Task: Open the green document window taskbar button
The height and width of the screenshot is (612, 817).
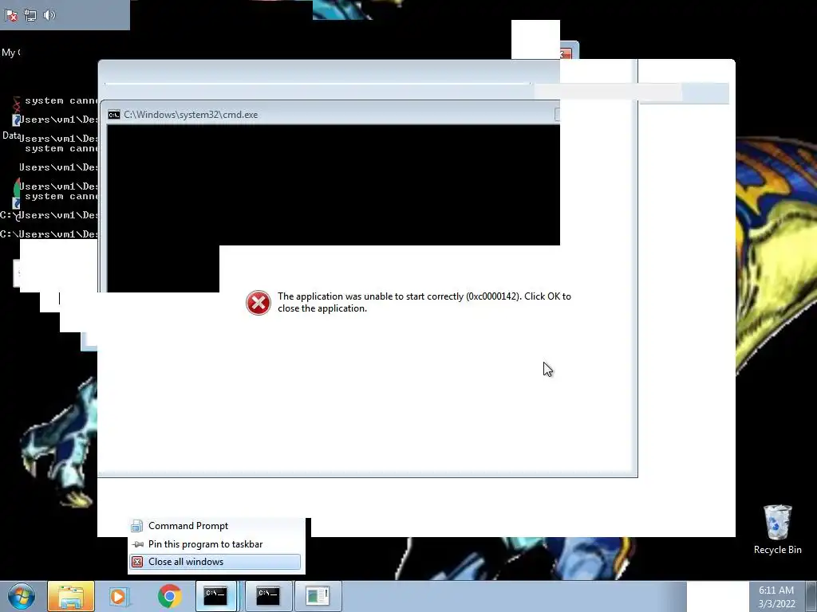Action: pyautogui.click(x=318, y=596)
